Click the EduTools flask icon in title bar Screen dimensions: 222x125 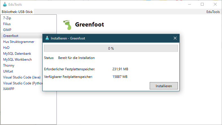pyautogui.click(x=5, y=5)
